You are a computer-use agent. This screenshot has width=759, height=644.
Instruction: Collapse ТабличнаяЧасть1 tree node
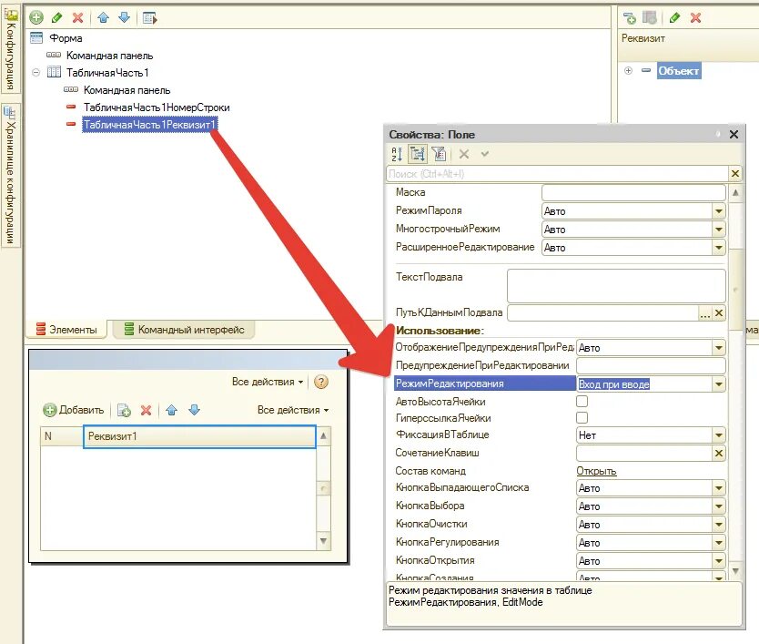[x=35, y=73]
